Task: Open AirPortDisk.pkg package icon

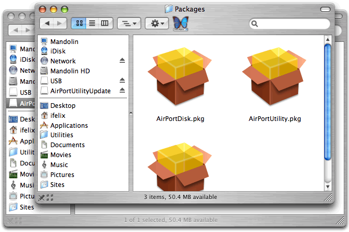Action: click(179, 76)
